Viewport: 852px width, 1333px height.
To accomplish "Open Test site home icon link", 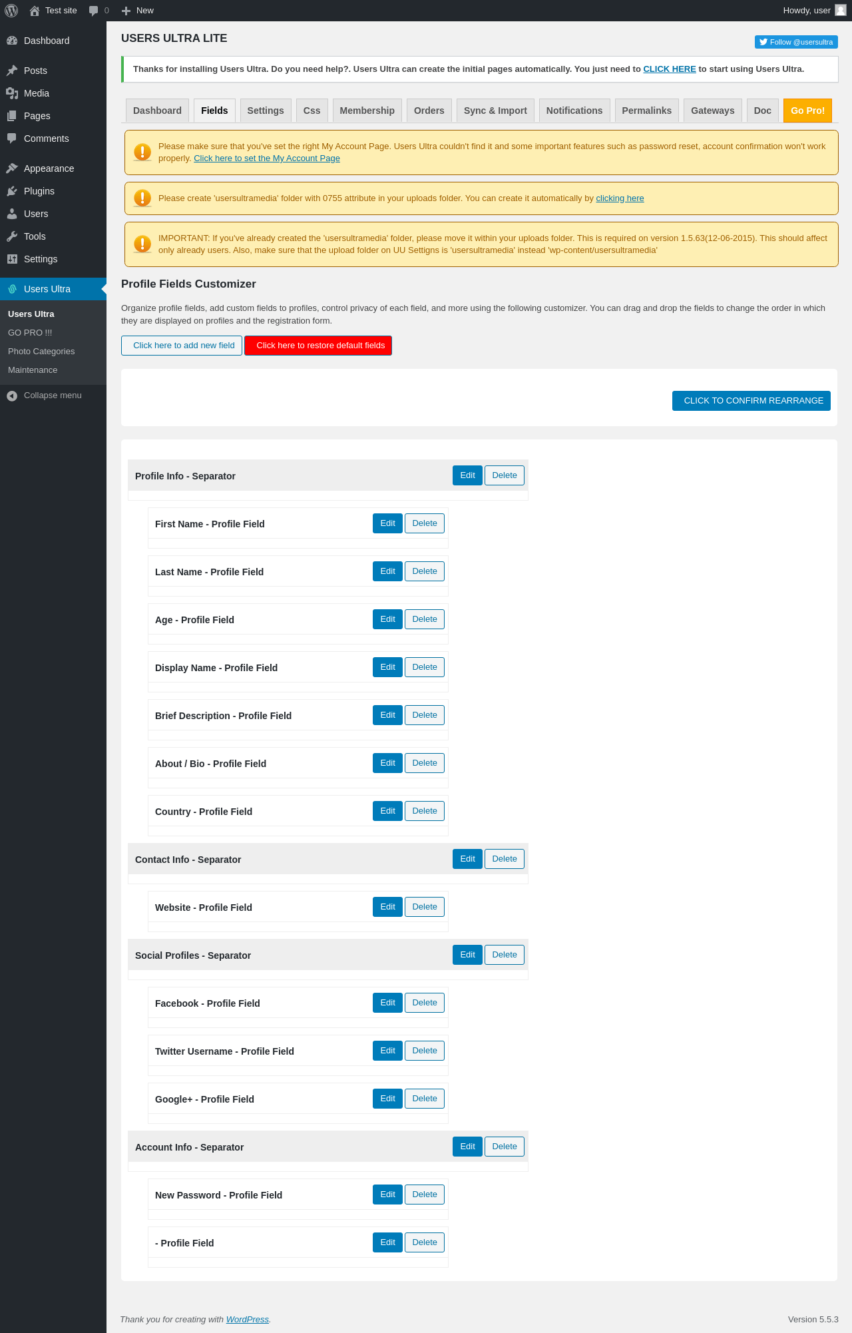I will [35, 11].
